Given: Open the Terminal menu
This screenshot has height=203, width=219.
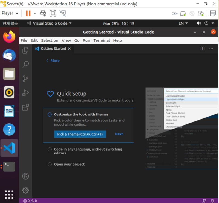Looking at the screenshot, I should click(x=102, y=40).
